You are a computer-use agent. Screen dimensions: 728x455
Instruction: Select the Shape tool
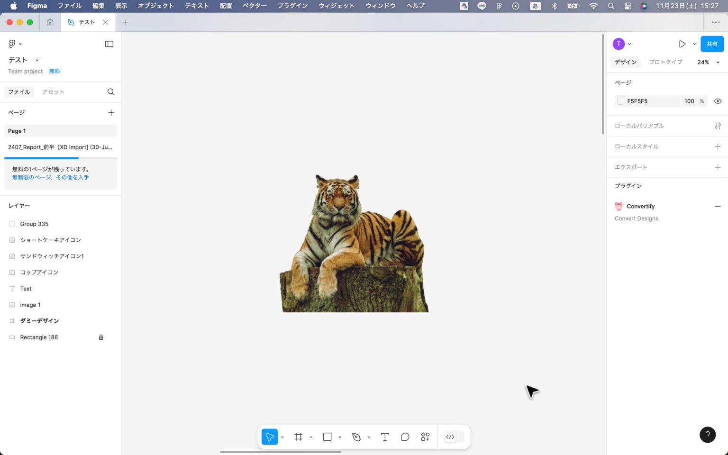tap(327, 437)
